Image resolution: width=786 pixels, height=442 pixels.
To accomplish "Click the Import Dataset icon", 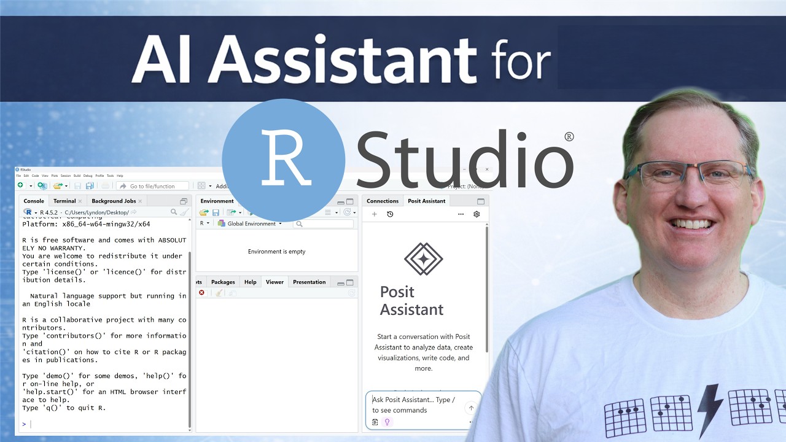I will [231, 212].
